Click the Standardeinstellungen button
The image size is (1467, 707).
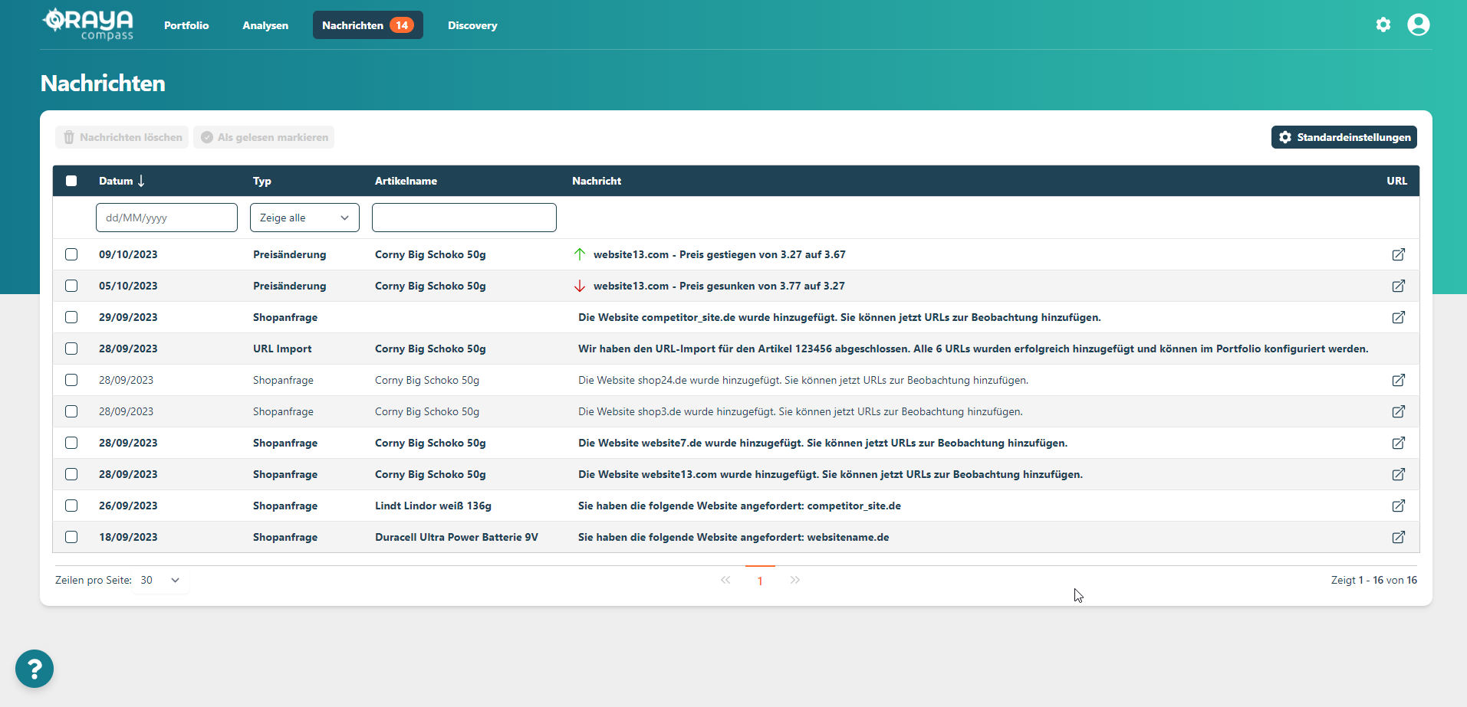tap(1344, 137)
